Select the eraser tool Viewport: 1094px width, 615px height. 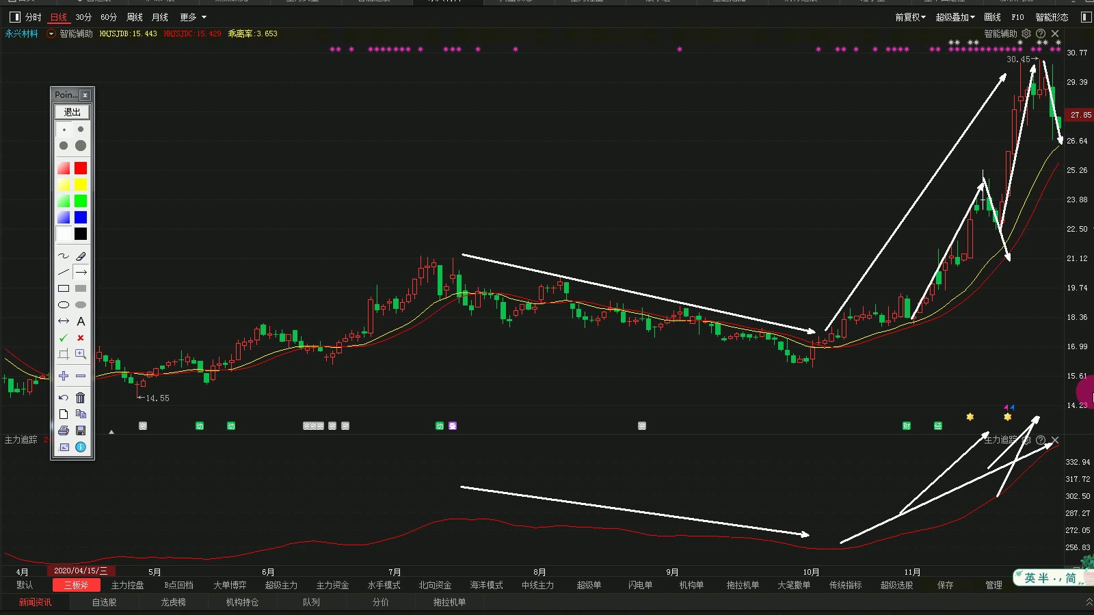pyautogui.click(x=81, y=256)
